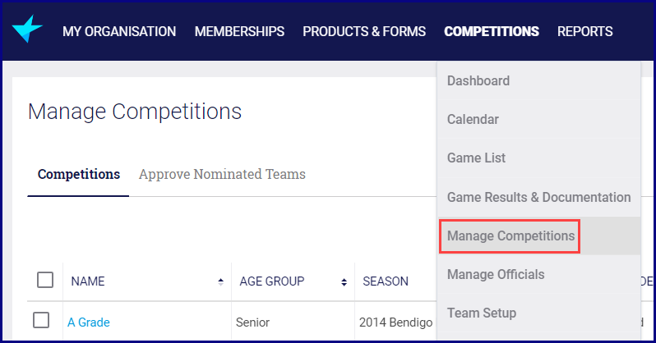Image resolution: width=656 pixels, height=343 pixels.
Task: Open the MY ORGANISATION menu
Action: [119, 32]
